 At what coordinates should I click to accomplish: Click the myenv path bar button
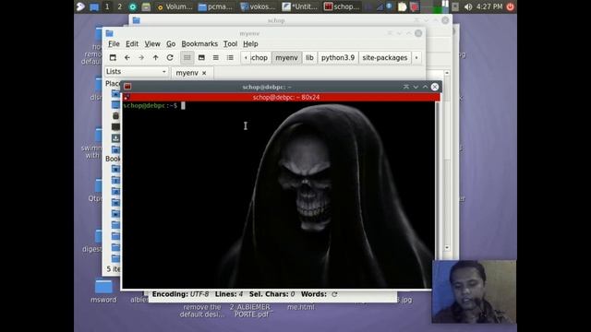tap(286, 57)
